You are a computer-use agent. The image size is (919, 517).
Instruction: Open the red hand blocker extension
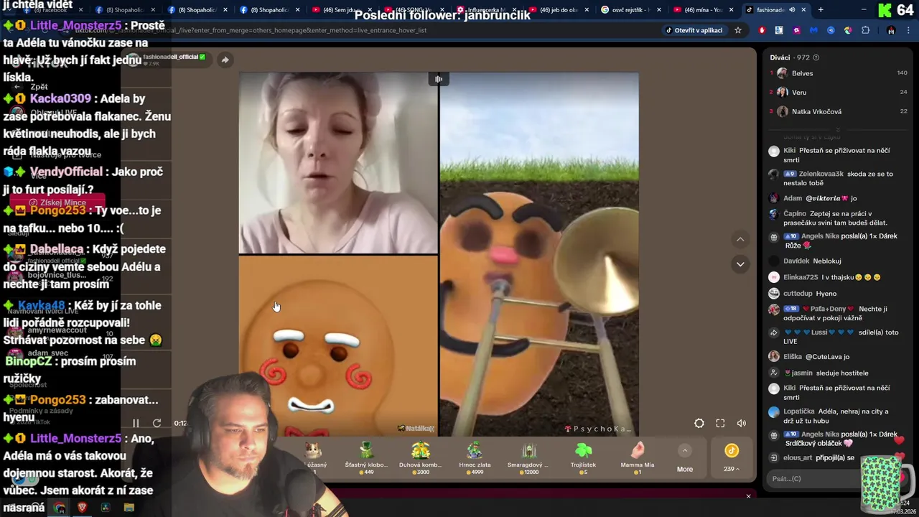click(x=762, y=30)
